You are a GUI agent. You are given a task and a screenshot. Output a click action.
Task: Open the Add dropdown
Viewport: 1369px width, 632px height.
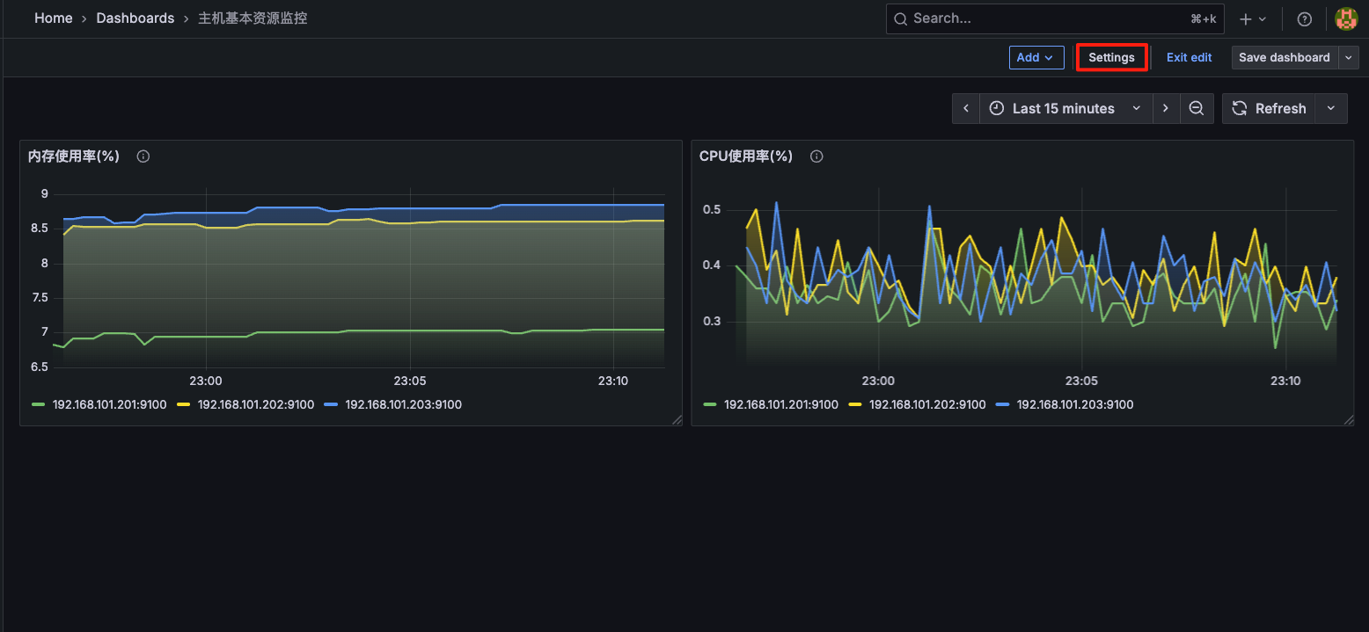pyautogui.click(x=1036, y=57)
